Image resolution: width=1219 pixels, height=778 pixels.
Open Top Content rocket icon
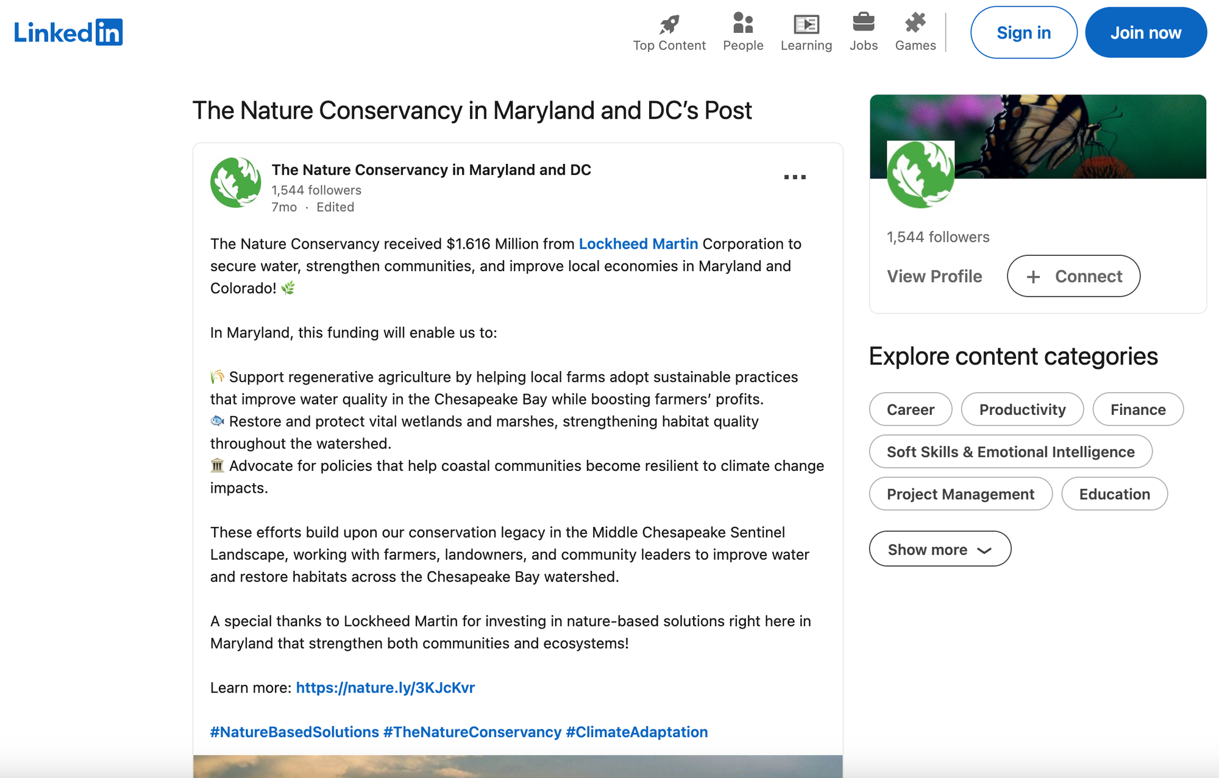[669, 24]
